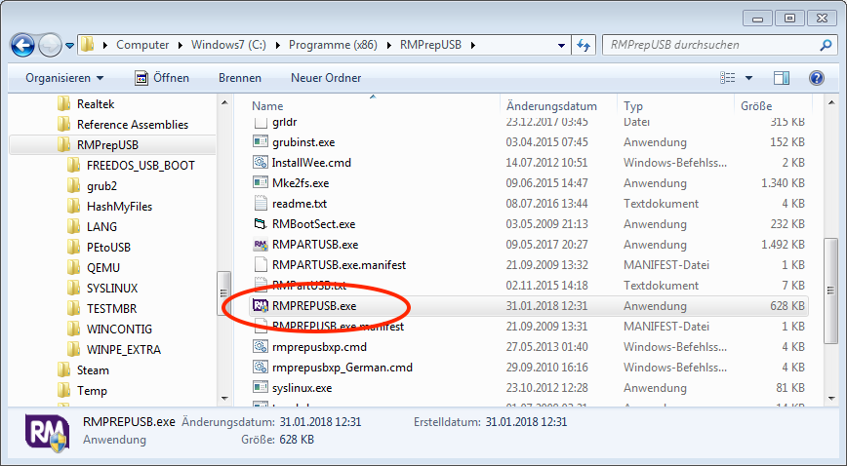Click the RMPREPUSB.exe file icon
The height and width of the screenshot is (466, 847).
(x=260, y=306)
